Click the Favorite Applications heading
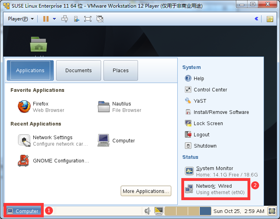The image size is (280, 219). click(37, 90)
